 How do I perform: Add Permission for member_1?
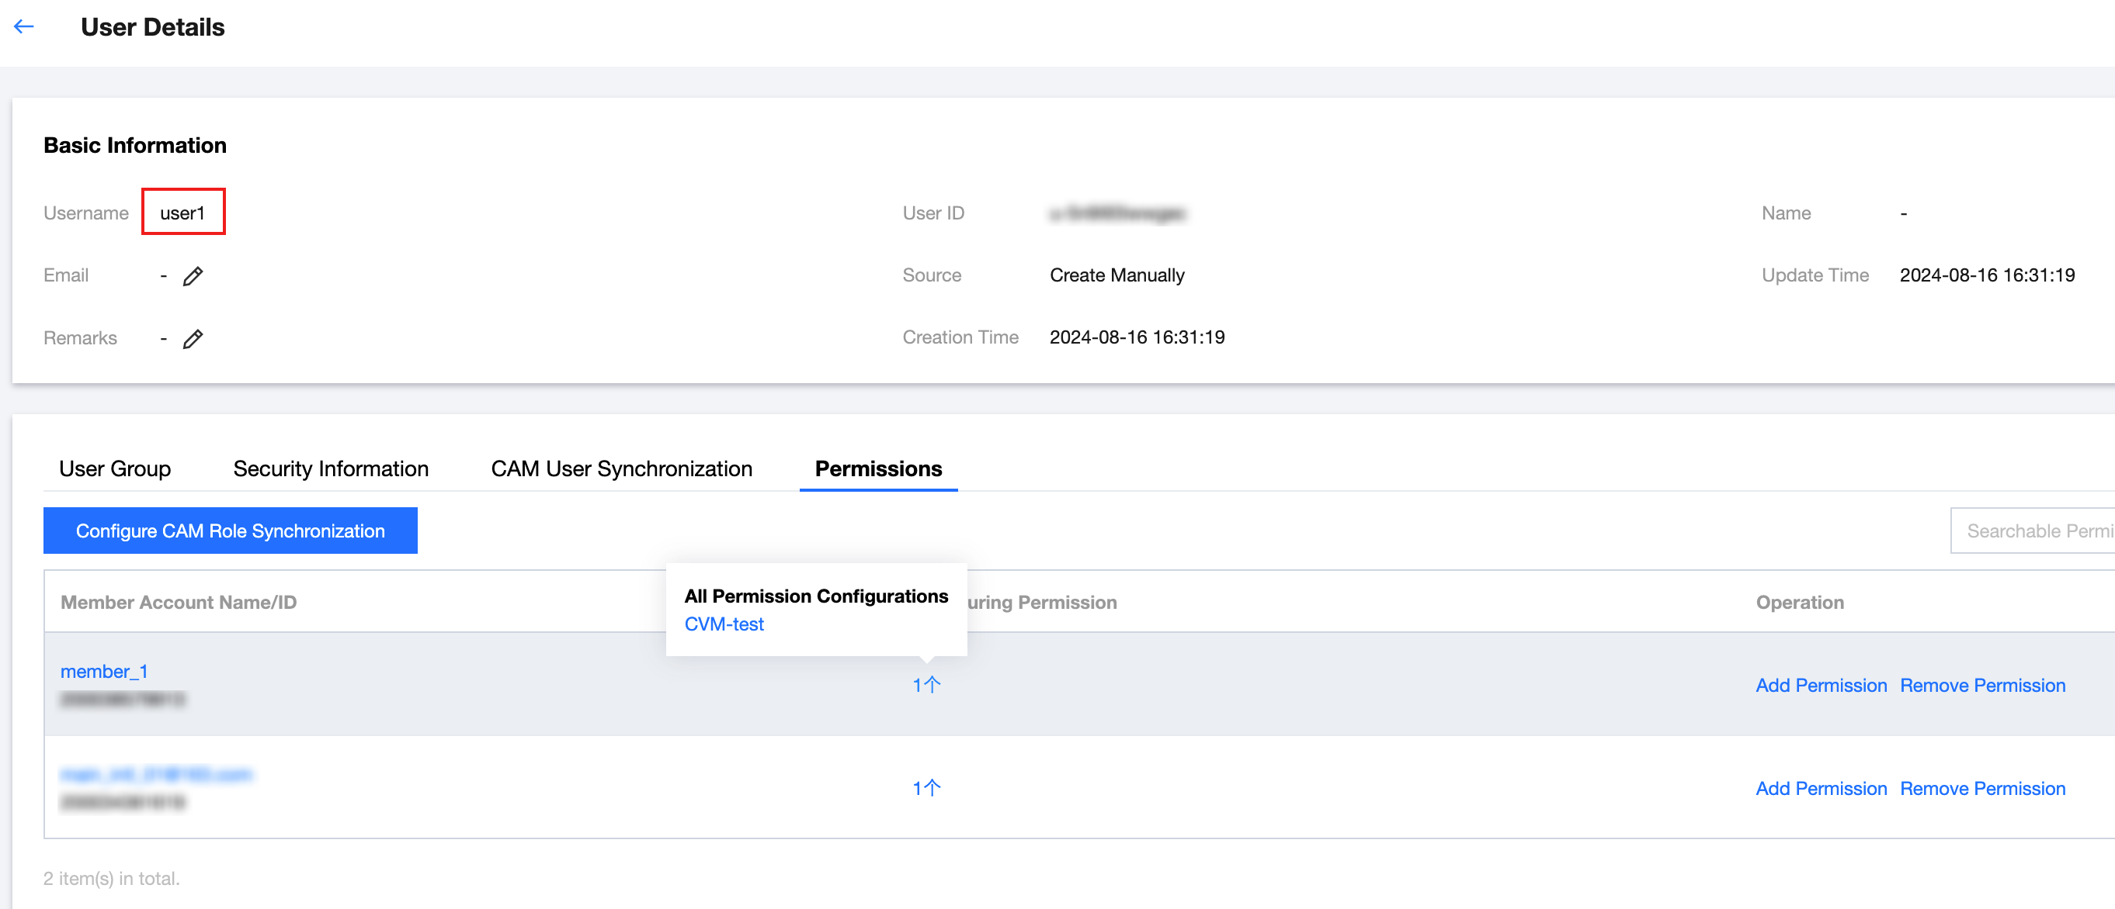click(x=1820, y=685)
